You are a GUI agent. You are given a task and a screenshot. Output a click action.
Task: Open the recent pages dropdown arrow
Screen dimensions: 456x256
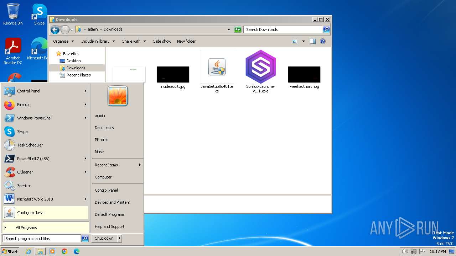[x=72, y=30]
